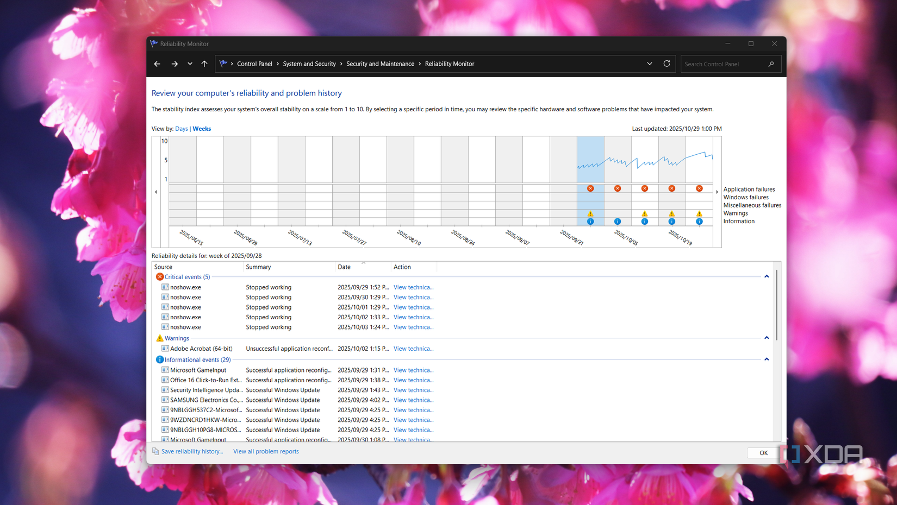Image resolution: width=897 pixels, height=505 pixels.
Task: Click the Save reliability history clipboard icon
Action: pos(155,451)
